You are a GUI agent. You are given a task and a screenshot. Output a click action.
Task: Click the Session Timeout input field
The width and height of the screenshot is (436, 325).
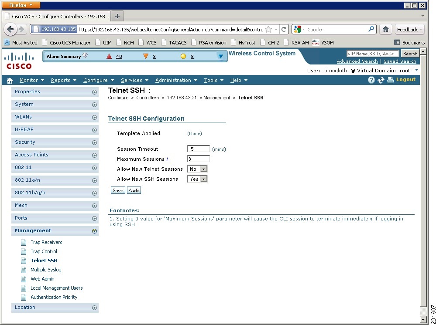click(199, 149)
